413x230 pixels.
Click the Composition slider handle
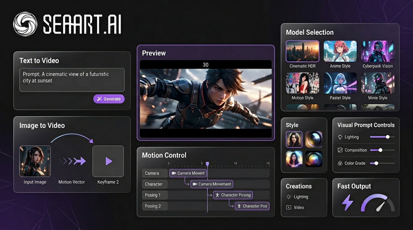coord(380,150)
